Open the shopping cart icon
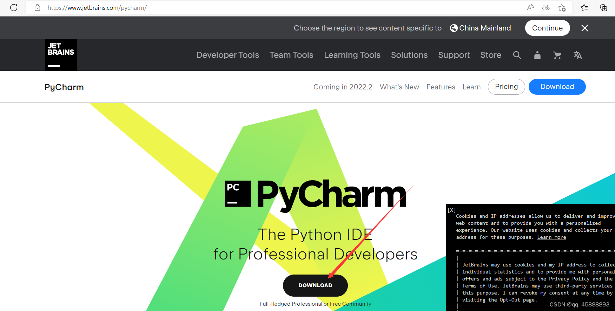Image resolution: width=615 pixels, height=311 pixels. tap(557, 55)
